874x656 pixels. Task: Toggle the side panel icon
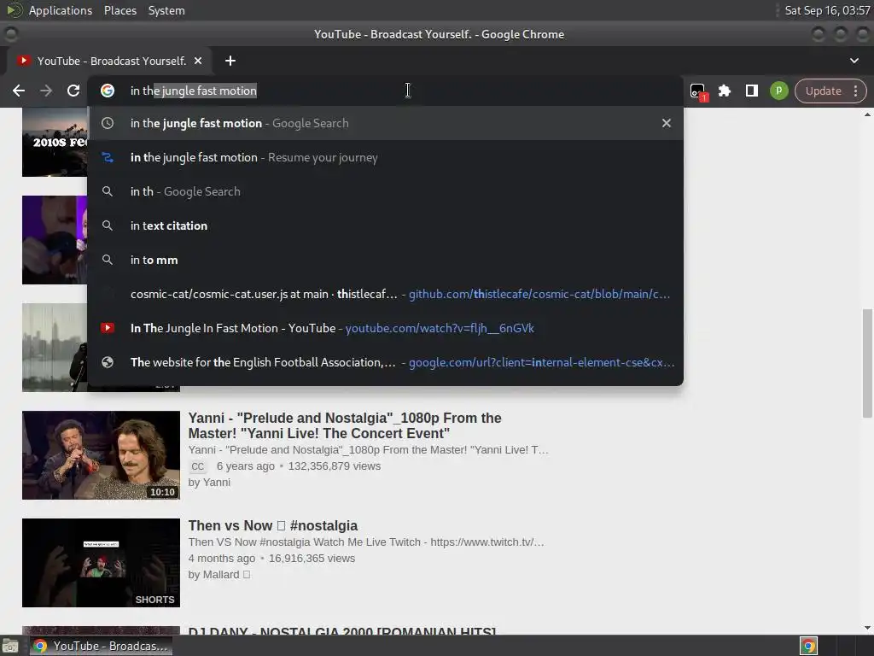(751, 91)
